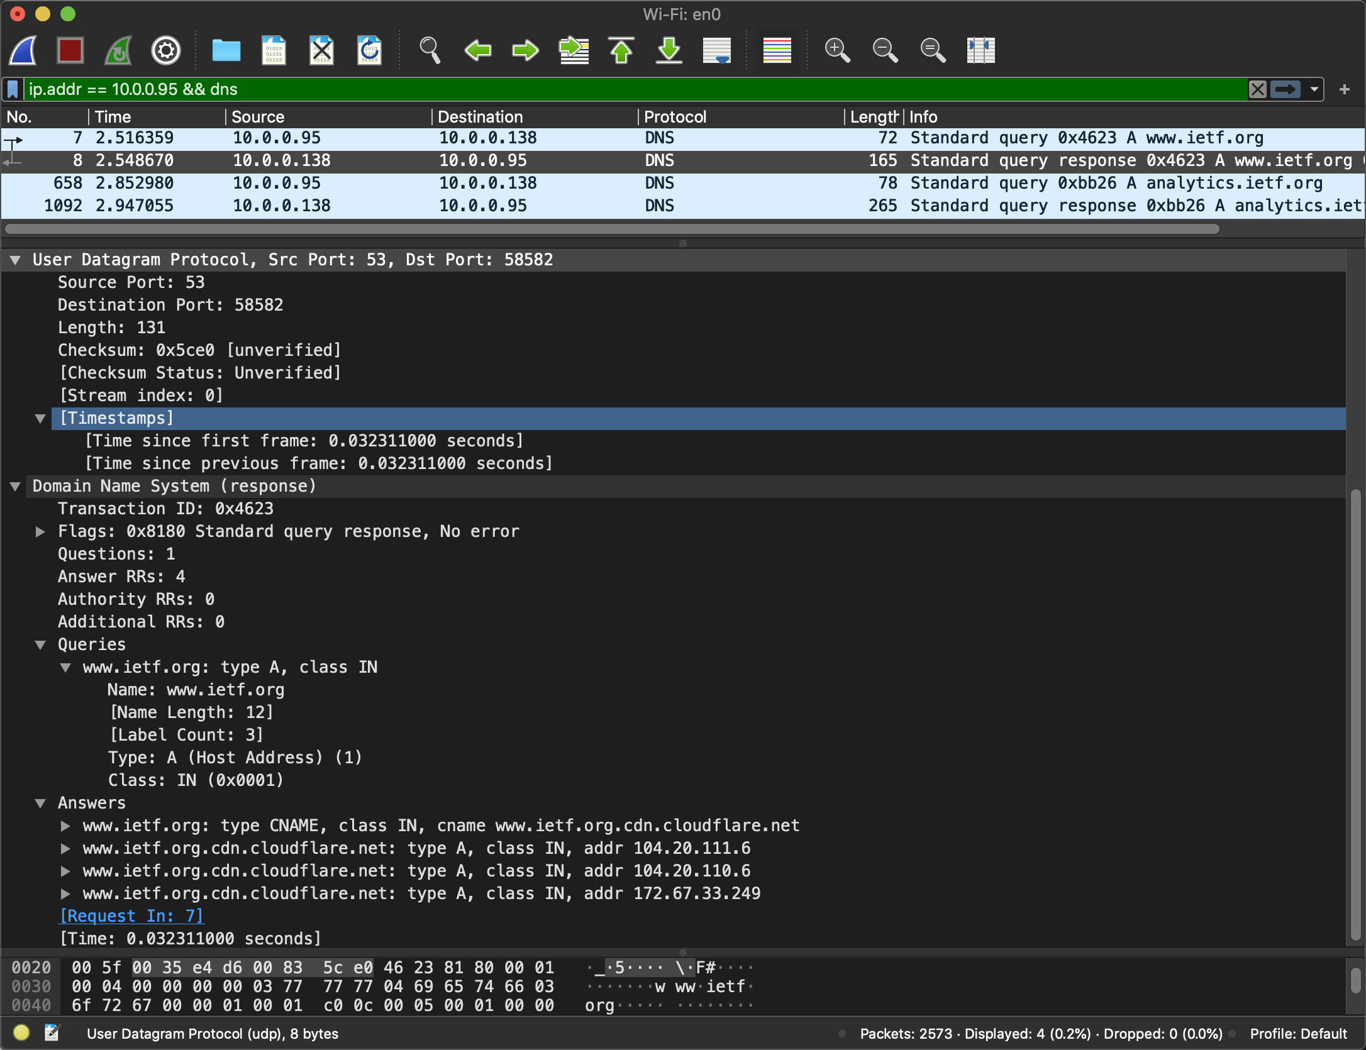Toggle the auto-scroll during live capture icon

[x=717, y=50]
